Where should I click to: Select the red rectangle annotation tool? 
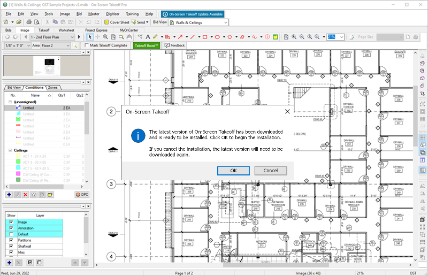205,37
